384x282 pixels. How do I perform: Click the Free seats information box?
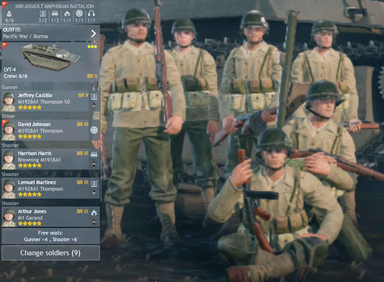point(51,236)
